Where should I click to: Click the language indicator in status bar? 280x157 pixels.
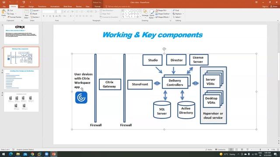tap(25, 150)
